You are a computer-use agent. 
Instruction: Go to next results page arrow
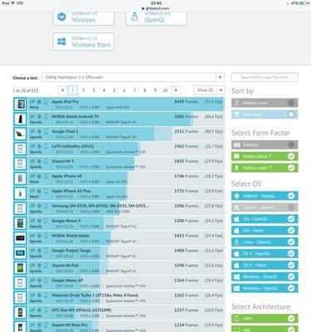176,90
